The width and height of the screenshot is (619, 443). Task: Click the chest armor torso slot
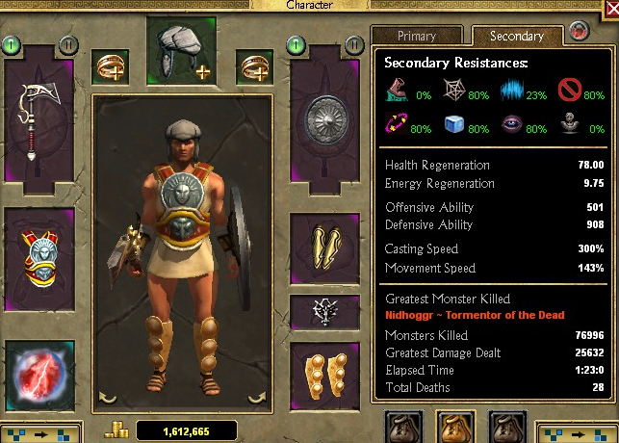pos(39,259)
